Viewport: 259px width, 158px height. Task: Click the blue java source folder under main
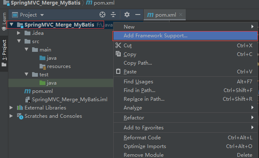coord(42,58)
